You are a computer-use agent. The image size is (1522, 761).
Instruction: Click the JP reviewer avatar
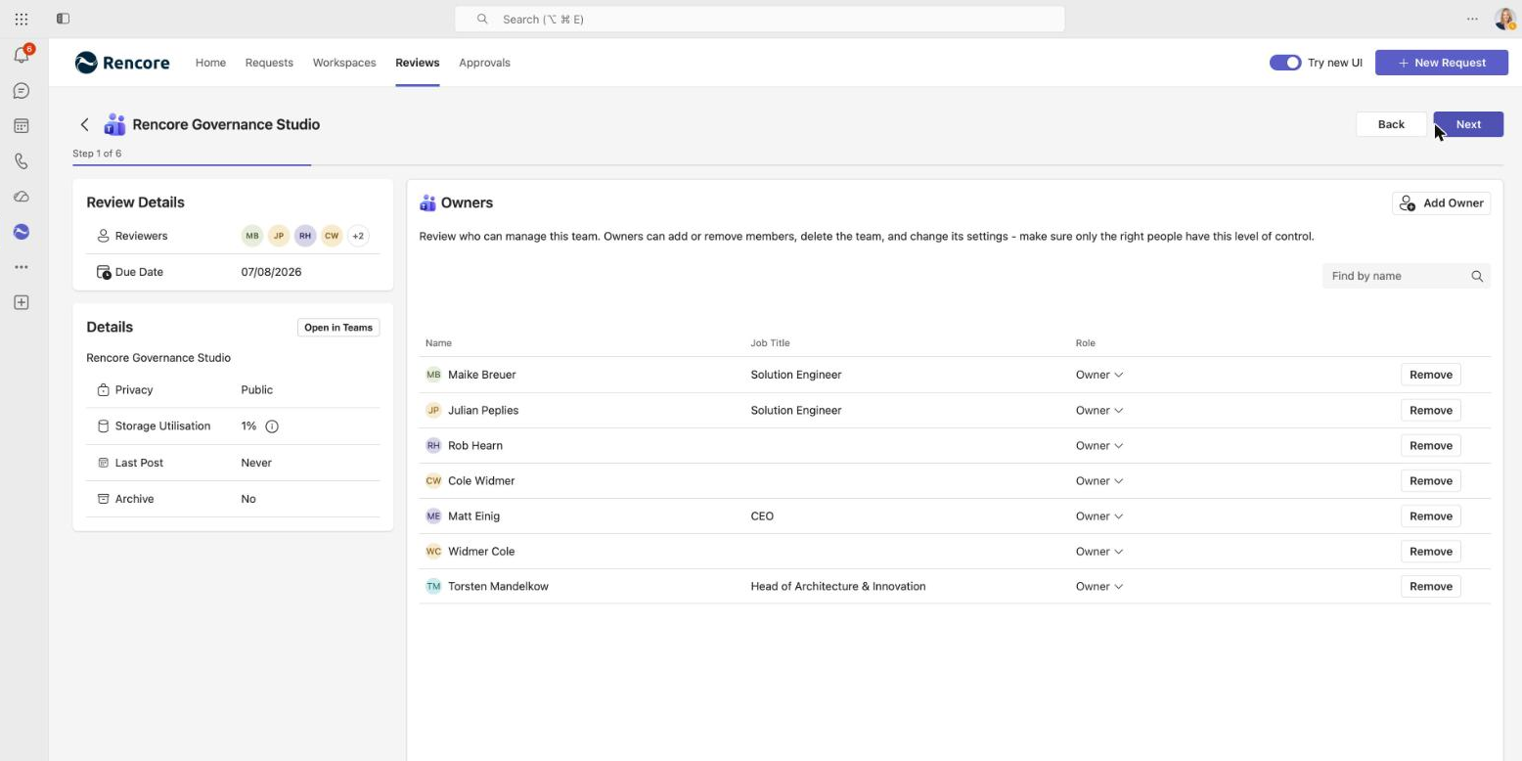tap(279, 236)
